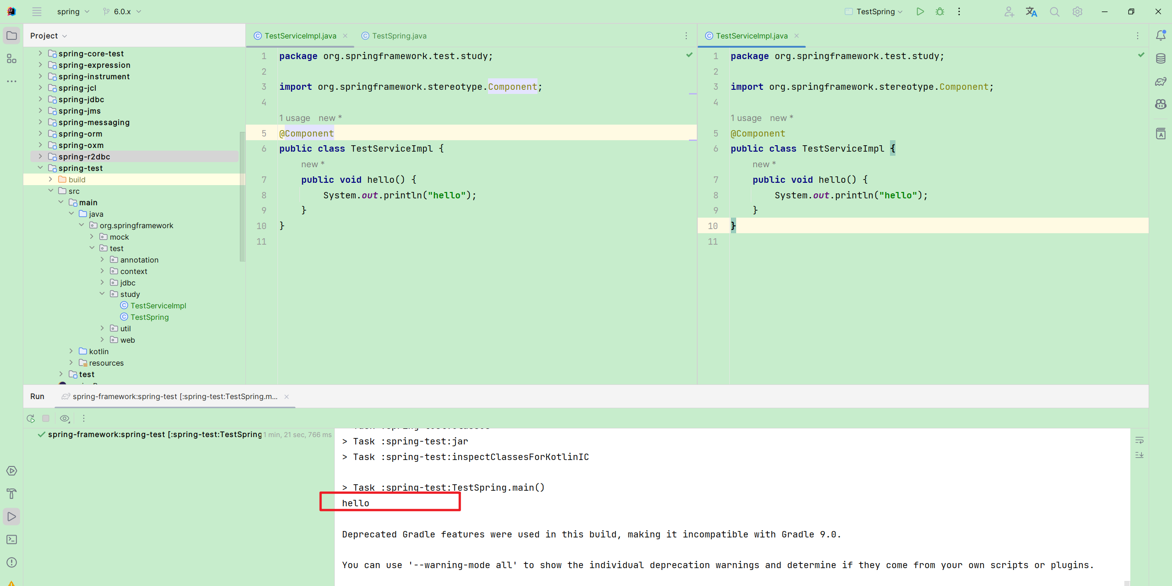Open Build hammer tool window

coord(12,493)
